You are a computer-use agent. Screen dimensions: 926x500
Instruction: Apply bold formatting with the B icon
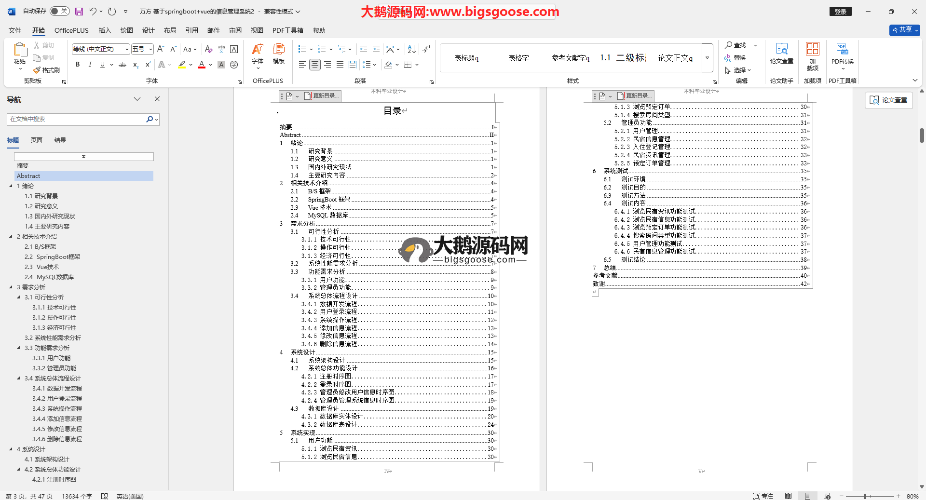(78, 65)
